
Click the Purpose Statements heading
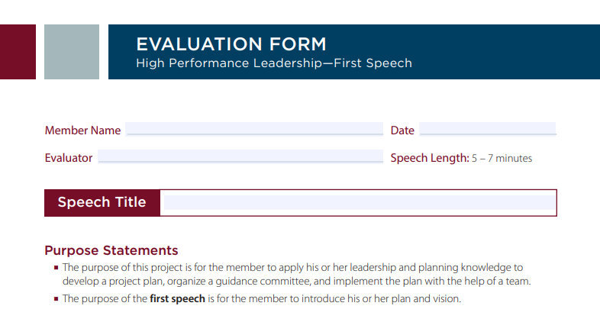pos(111,250)
